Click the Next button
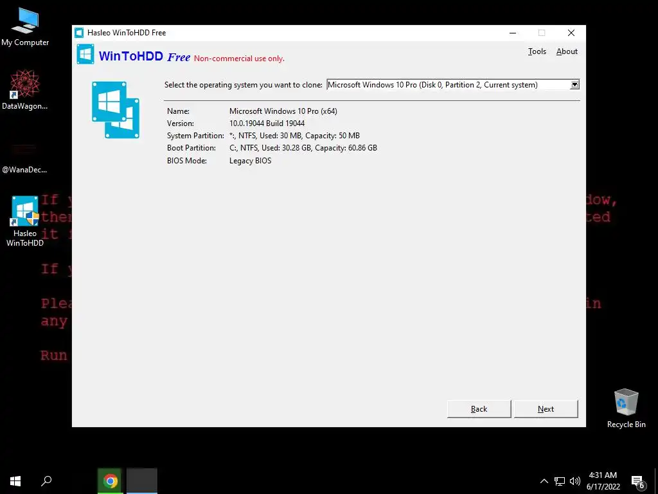Image resolution: width=658 pixels, height=494 pixels. click(x=546, y=408)
